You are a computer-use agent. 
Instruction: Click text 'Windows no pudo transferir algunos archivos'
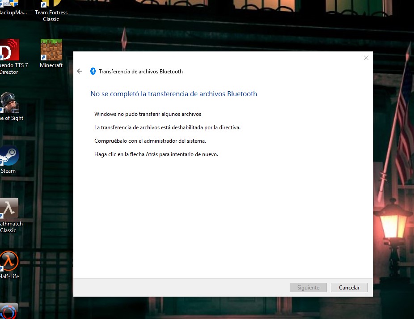148,114
